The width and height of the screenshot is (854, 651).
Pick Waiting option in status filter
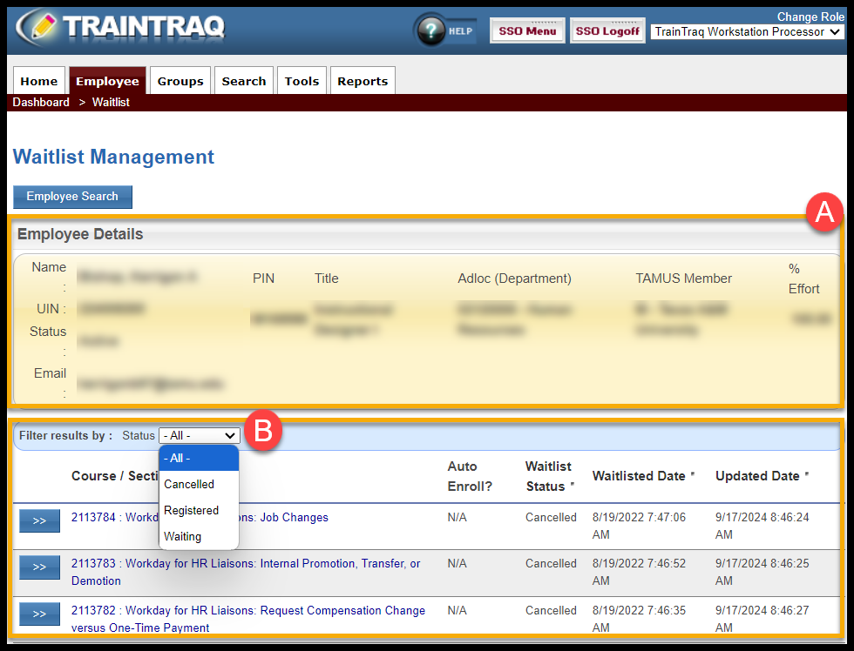coord(183,537)
